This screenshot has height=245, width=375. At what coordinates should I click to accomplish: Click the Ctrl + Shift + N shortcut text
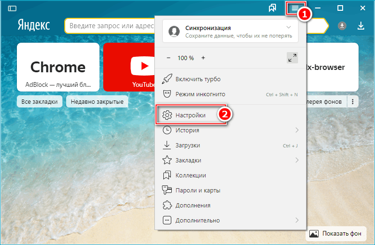click(282, 94)
